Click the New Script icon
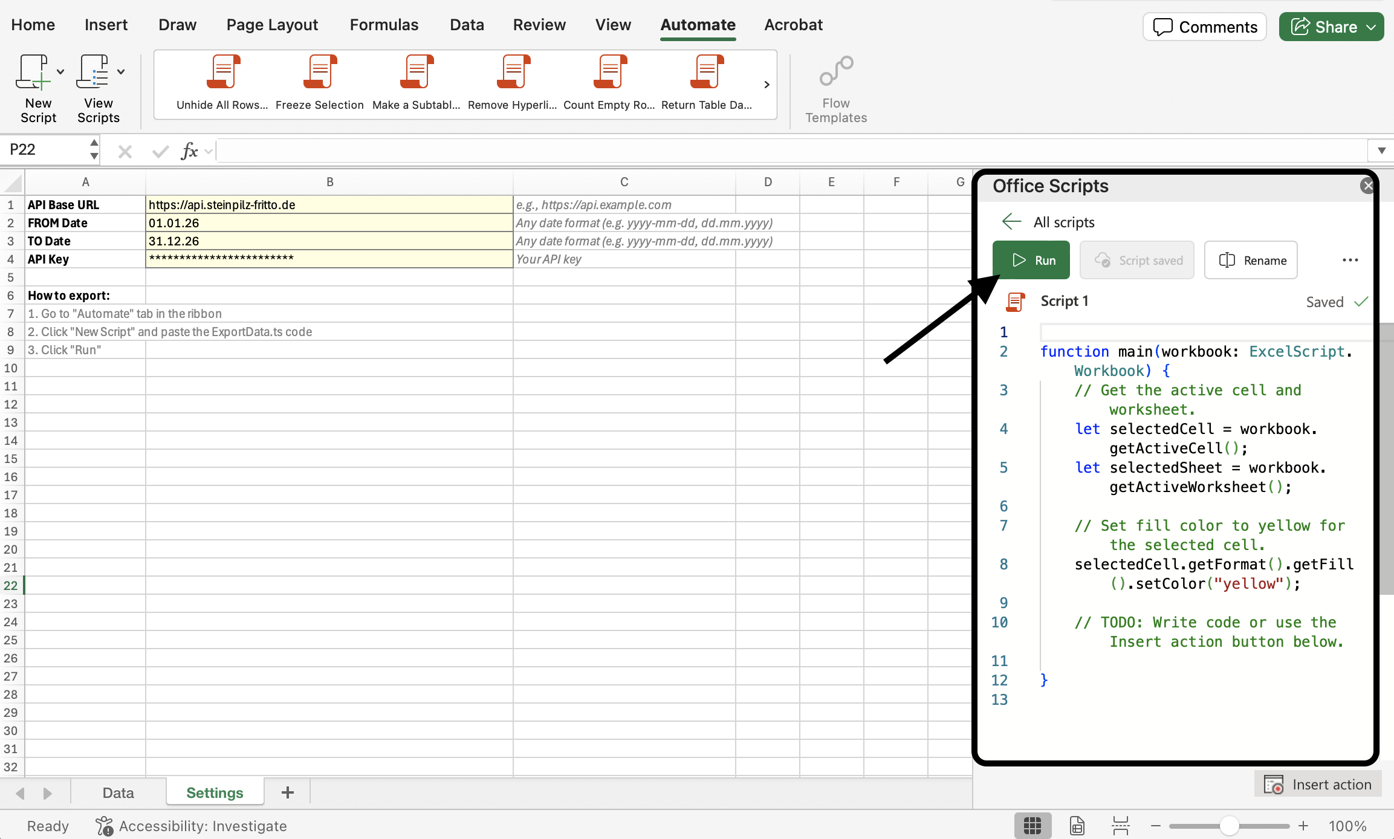The height and width of the screenshot is (839, 1394). (x=33, y=73)
